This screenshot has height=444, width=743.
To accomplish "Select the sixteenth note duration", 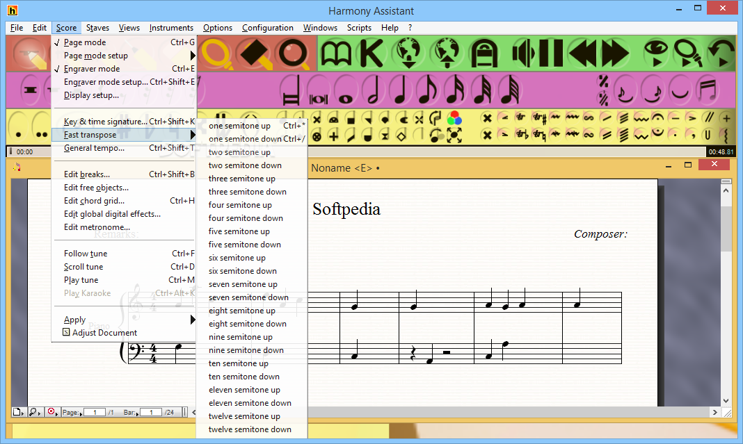I will click(x=455, y=90).
